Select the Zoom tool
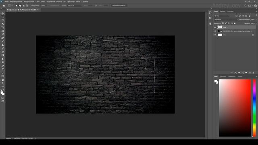 (x=3, y=83)
